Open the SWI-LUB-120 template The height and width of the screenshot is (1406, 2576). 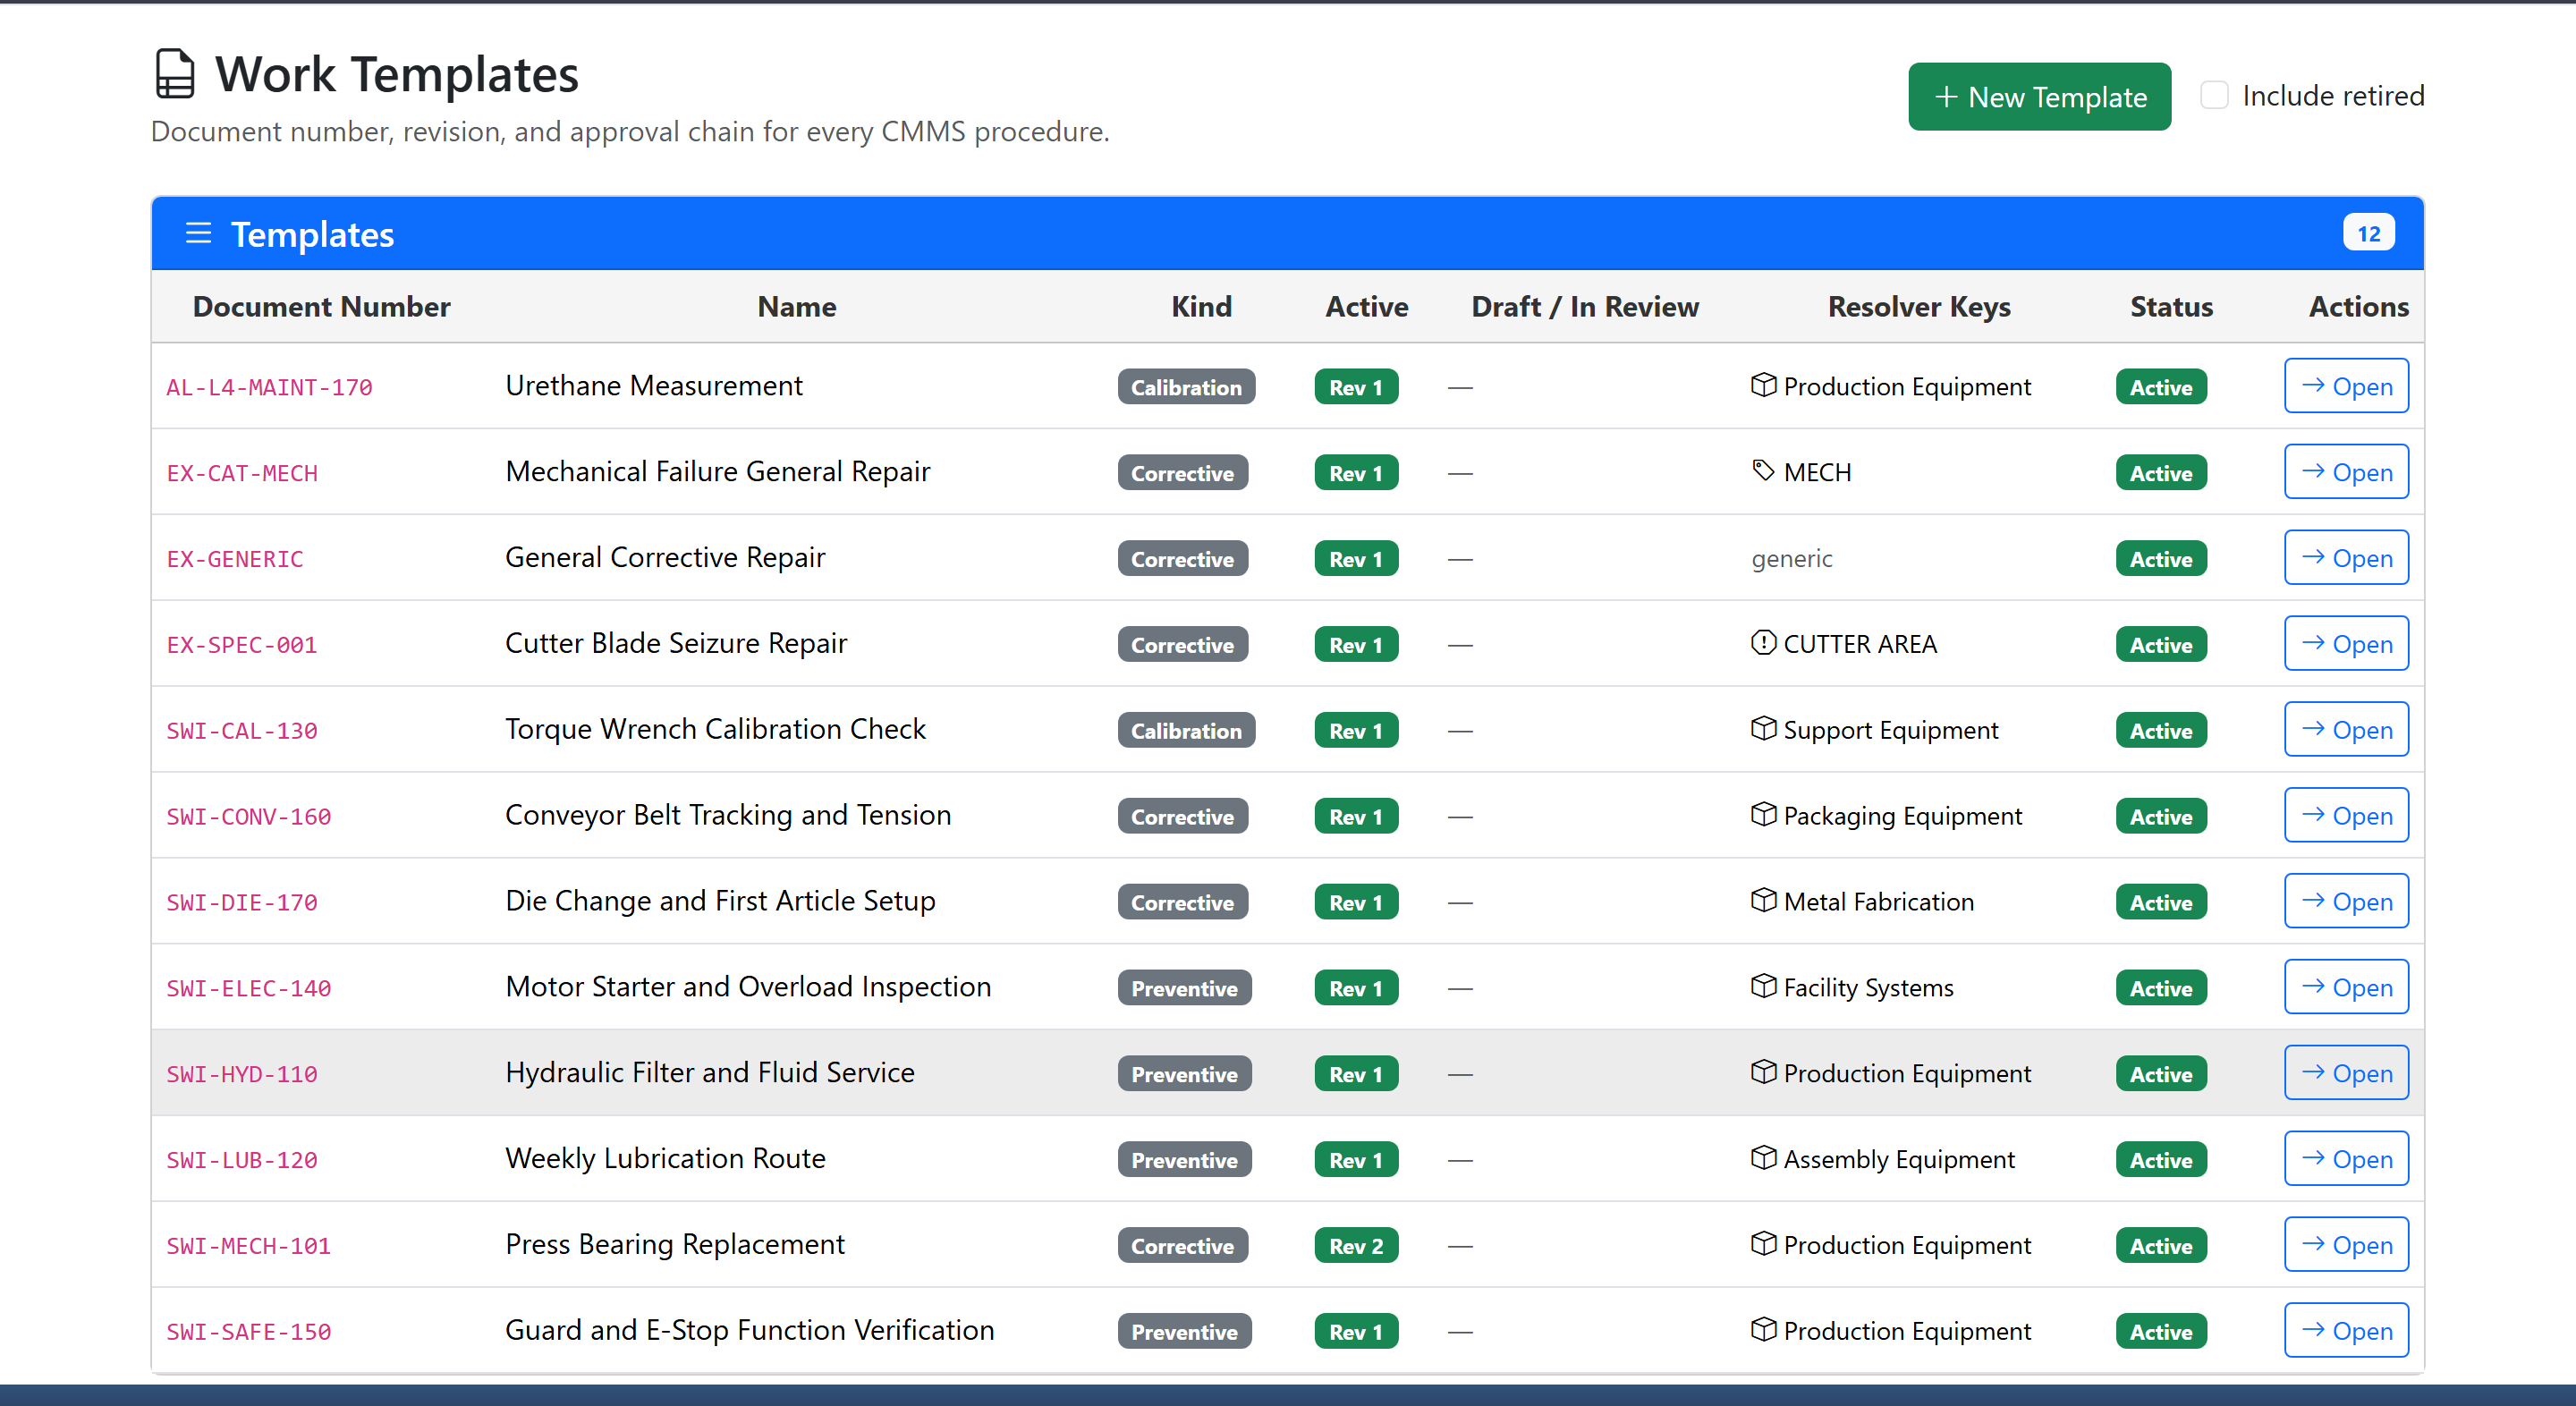(x=2346, y=1159)
